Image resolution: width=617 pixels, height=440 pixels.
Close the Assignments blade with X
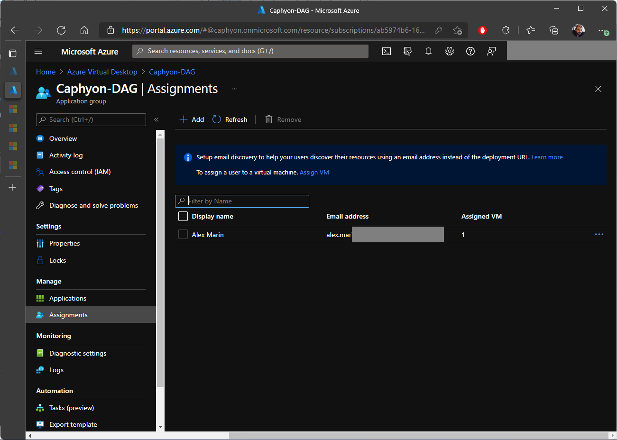598,89
